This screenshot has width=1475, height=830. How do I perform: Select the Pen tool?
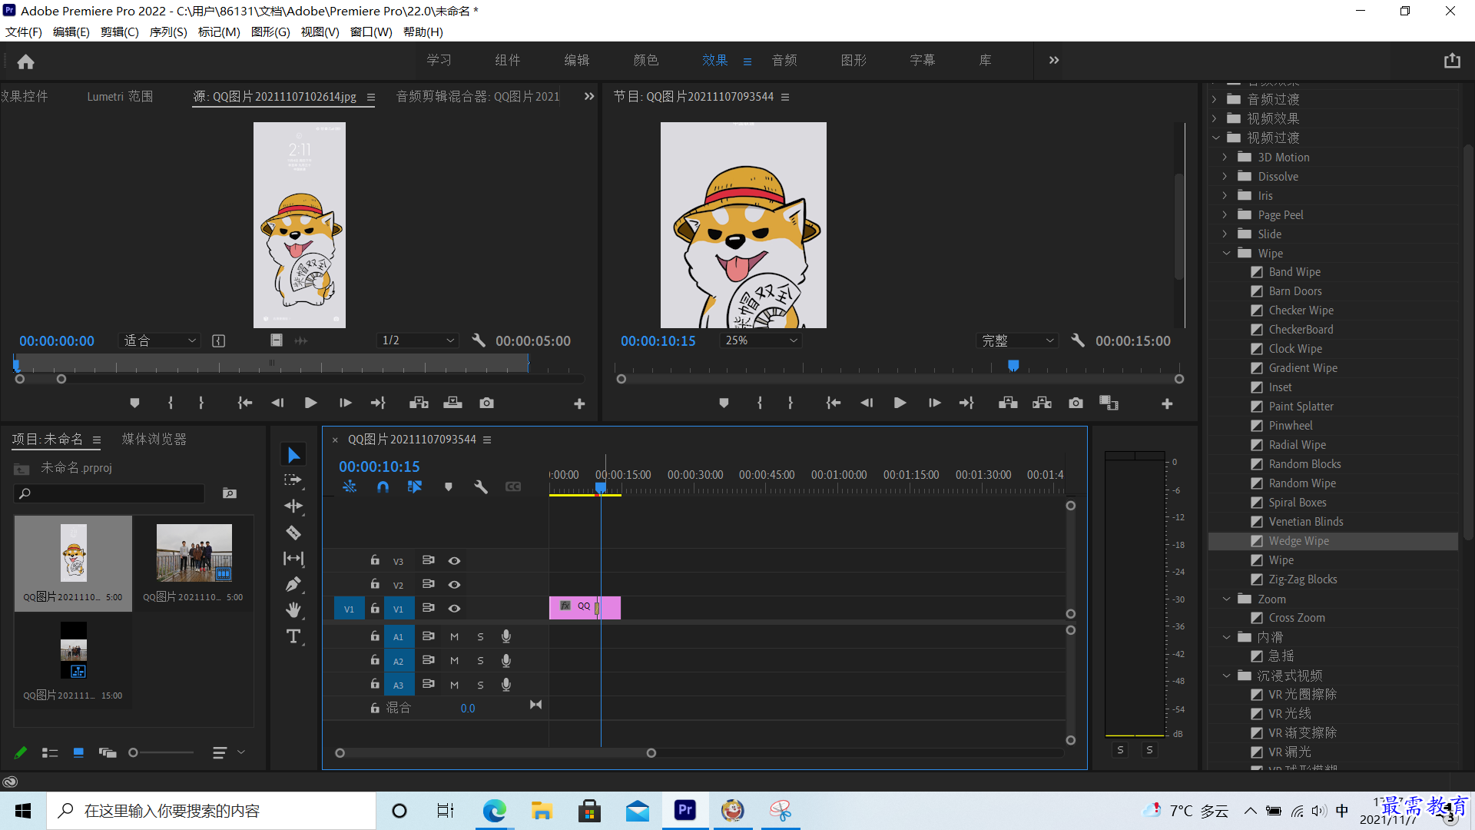click(x=293, y=585)
